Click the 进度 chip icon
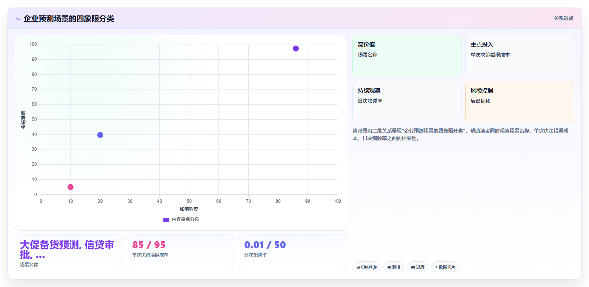 coord(413,267)
